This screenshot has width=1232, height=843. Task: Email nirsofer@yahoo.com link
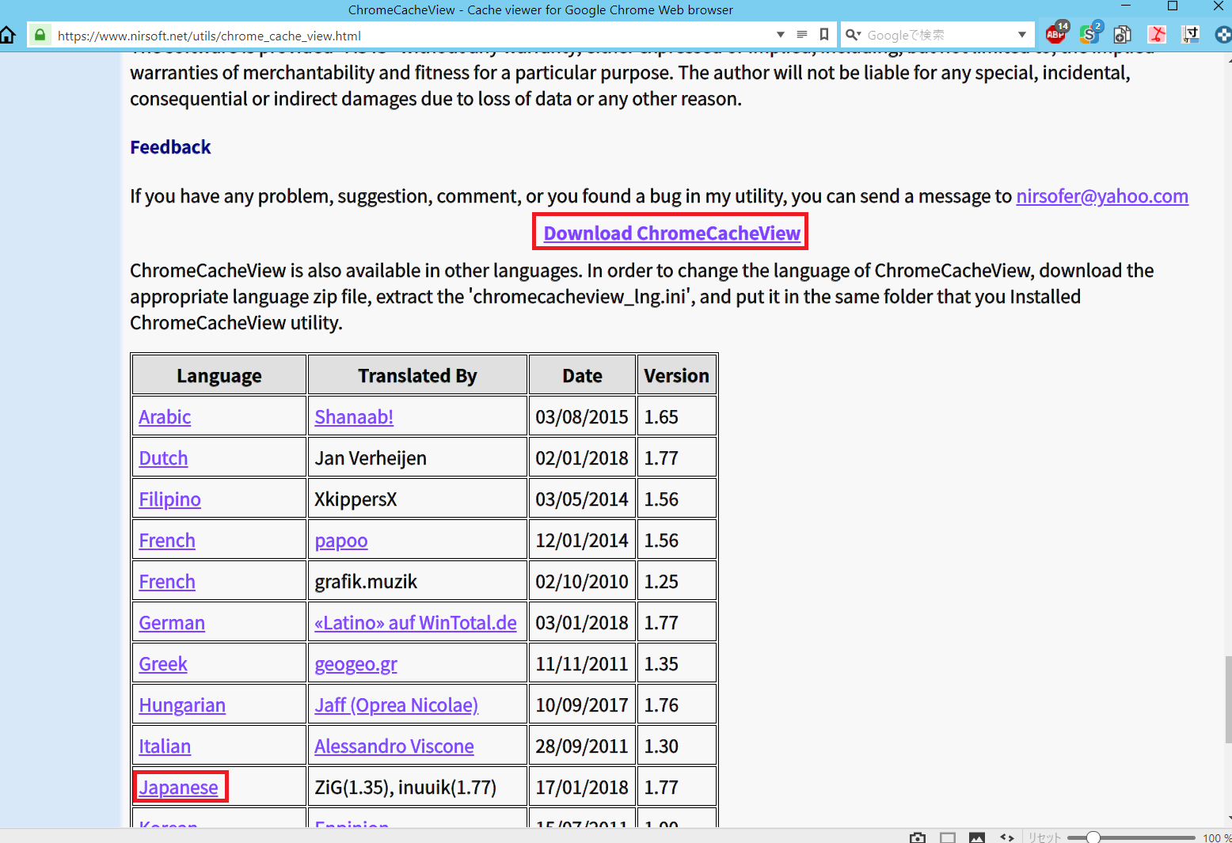(x=1102, y=196)
